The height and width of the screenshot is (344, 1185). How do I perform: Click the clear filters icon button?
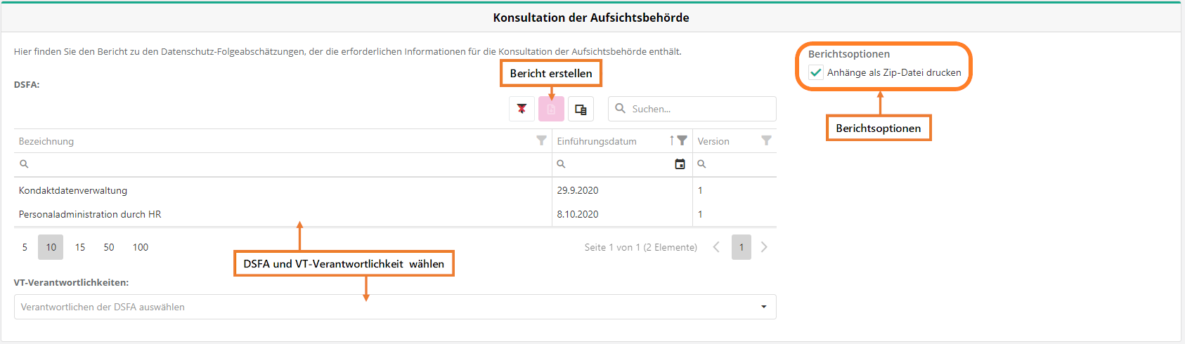point(522,109)
